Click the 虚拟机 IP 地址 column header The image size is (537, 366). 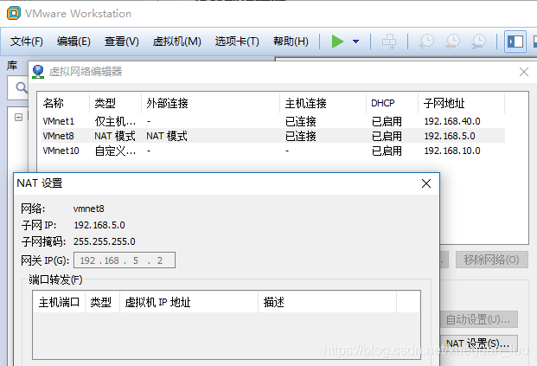189,302
